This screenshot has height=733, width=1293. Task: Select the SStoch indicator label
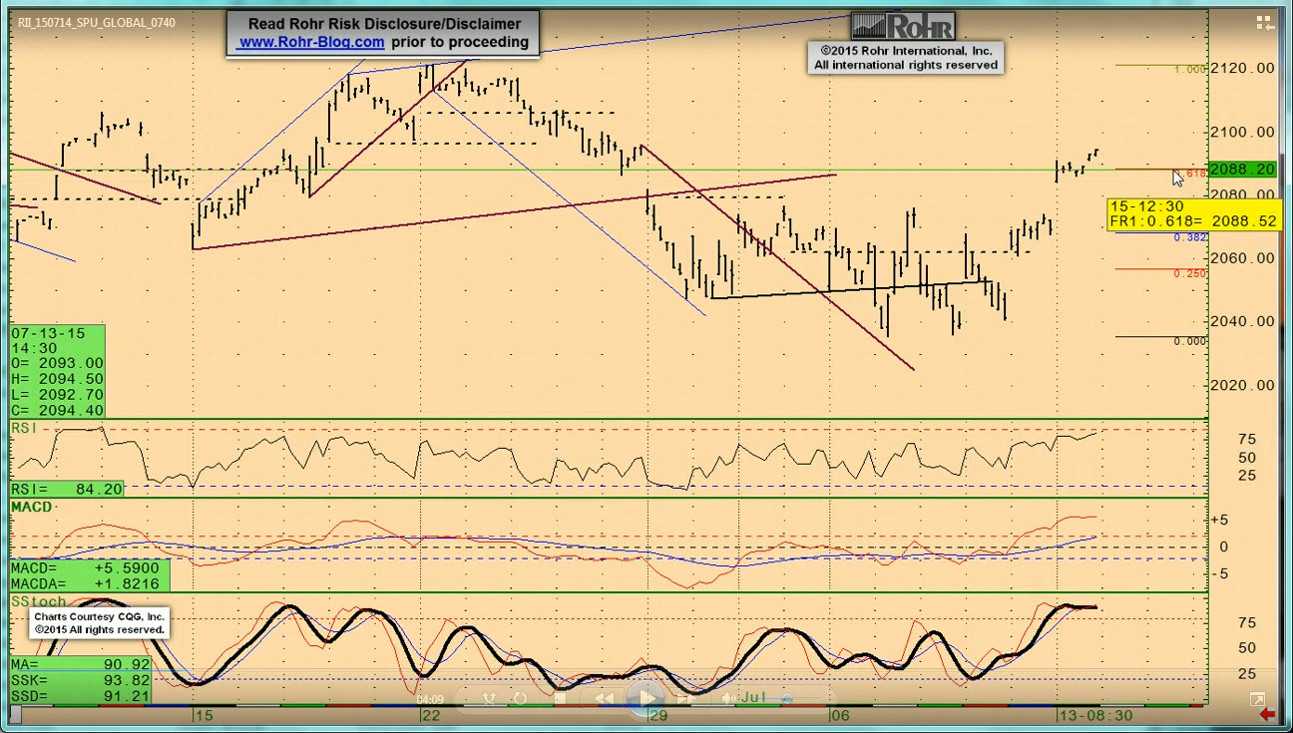[x=38, y=601]
